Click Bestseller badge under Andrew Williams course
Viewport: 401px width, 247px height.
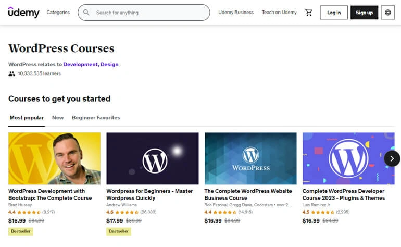pos(119,231)
